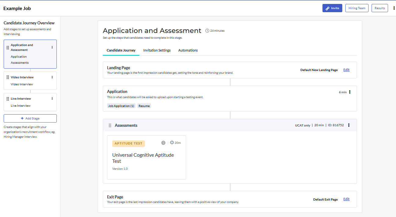The width and height of the screenshot is (396, 217).
Task: Select the Video Interview sub-item under the stage
Action: point(22,84)
